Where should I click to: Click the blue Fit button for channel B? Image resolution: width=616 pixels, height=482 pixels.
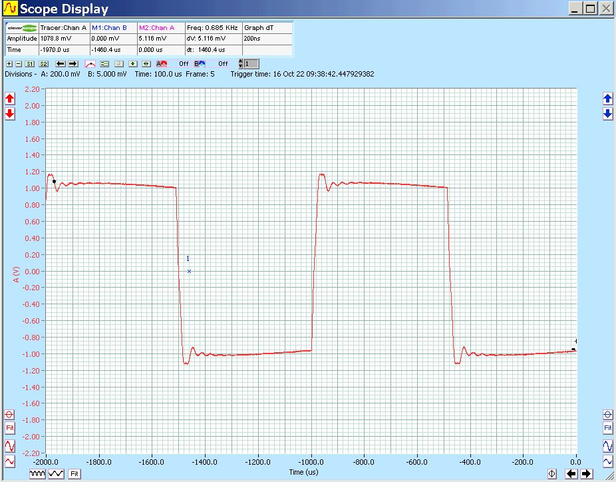click(x=608, y=428)
